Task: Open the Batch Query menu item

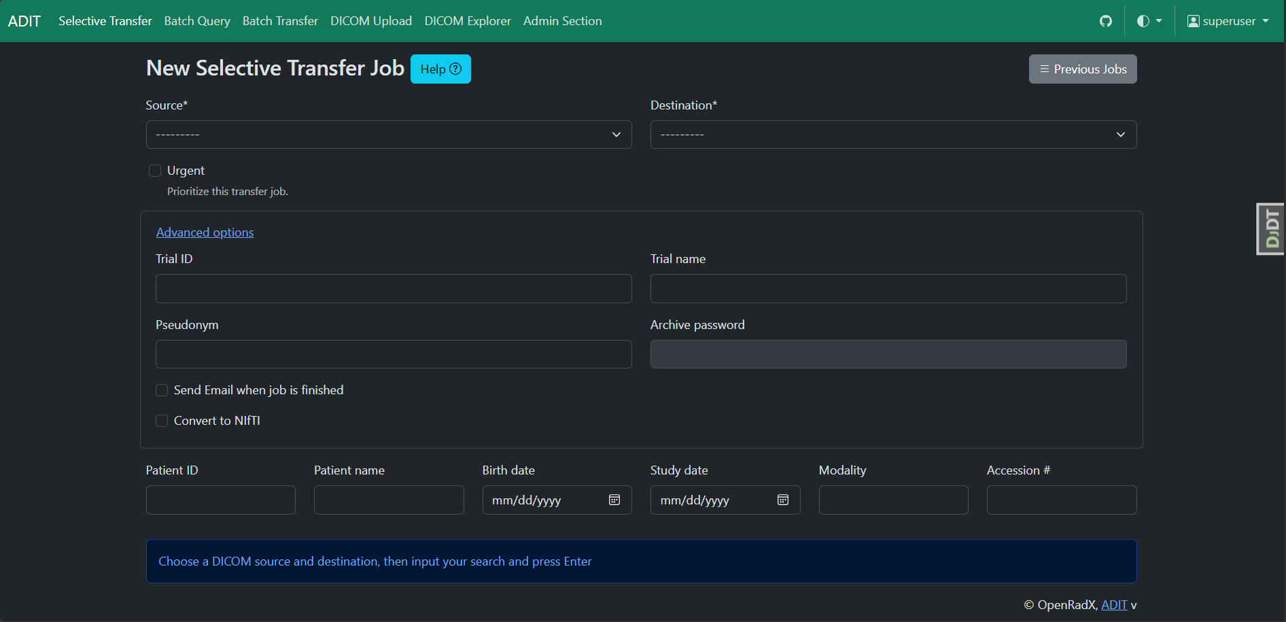Action: pyautogui.click(x=196, y=21)
